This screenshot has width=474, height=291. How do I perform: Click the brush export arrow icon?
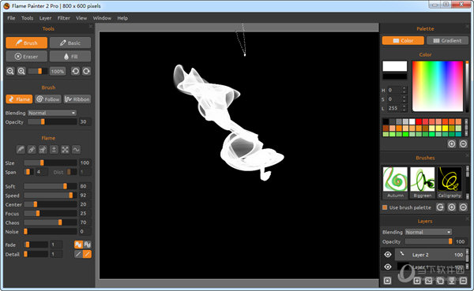pos(440,207)
